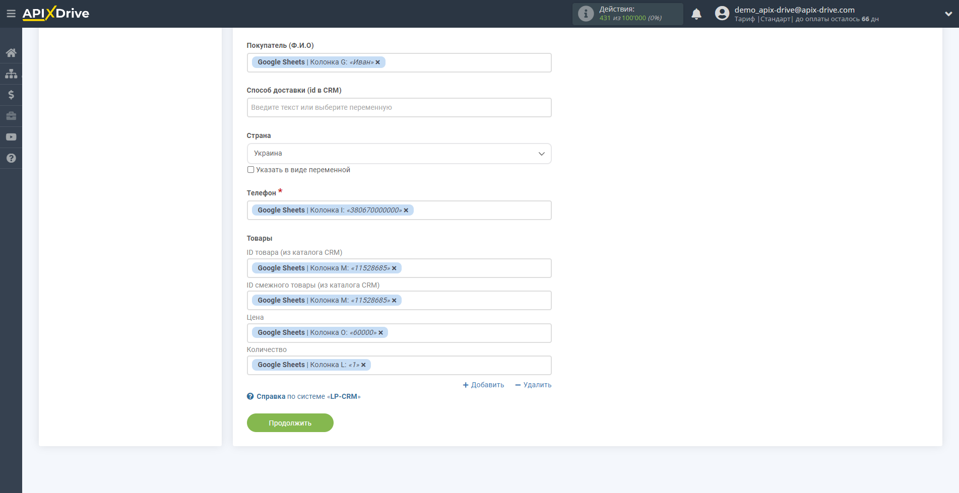Viewport: 959px width, 493px height.
Task: Click the ApiX-Drive logo
Action: tap(56, 14)
